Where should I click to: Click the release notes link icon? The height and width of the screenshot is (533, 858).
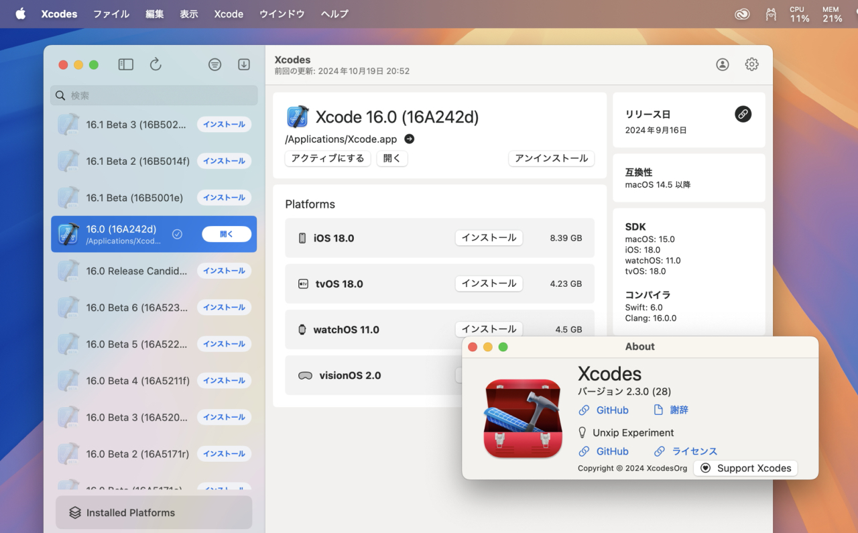pyautogui.click(x=743, y=114)
